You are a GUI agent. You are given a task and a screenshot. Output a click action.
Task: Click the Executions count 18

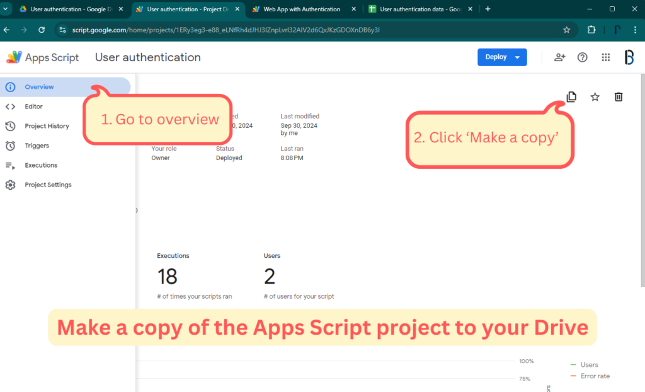tap(167, 276)
